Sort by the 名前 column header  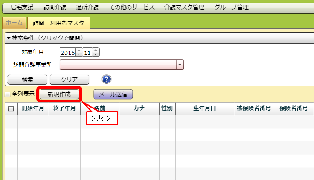100,108
